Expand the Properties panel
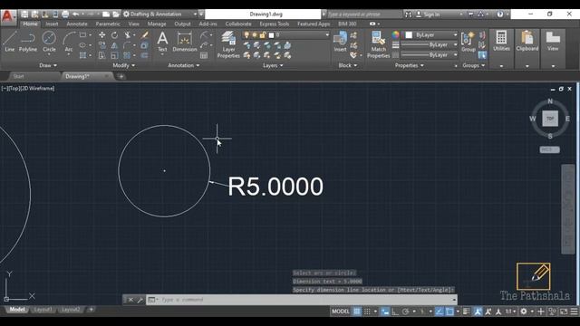Image resolution: width=580 pixels, height=326 pixels. click(409, 65)
